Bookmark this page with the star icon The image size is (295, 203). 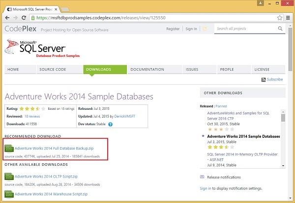pyautogui.click(x=280, y=18)
